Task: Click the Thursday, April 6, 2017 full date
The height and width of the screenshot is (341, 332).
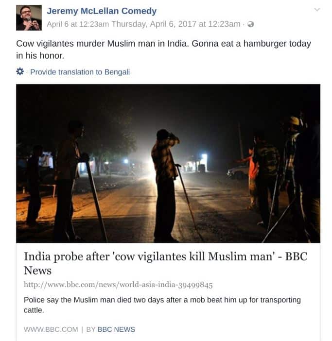Action: (x=176, y=24)
